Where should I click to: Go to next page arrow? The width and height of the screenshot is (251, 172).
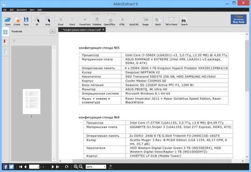point(53,167)
